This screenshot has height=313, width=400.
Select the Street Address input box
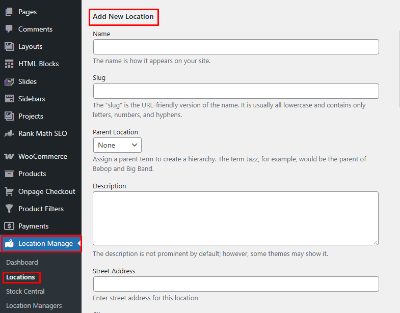click(236, 284)
